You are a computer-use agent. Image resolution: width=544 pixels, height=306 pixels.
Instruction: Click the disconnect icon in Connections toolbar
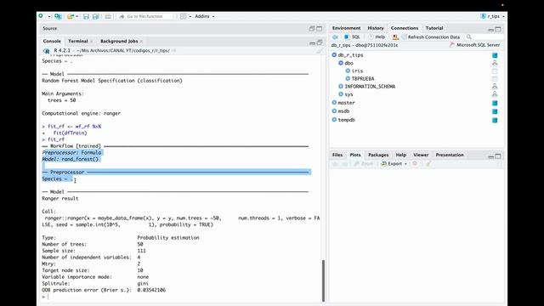click(395, 37)
